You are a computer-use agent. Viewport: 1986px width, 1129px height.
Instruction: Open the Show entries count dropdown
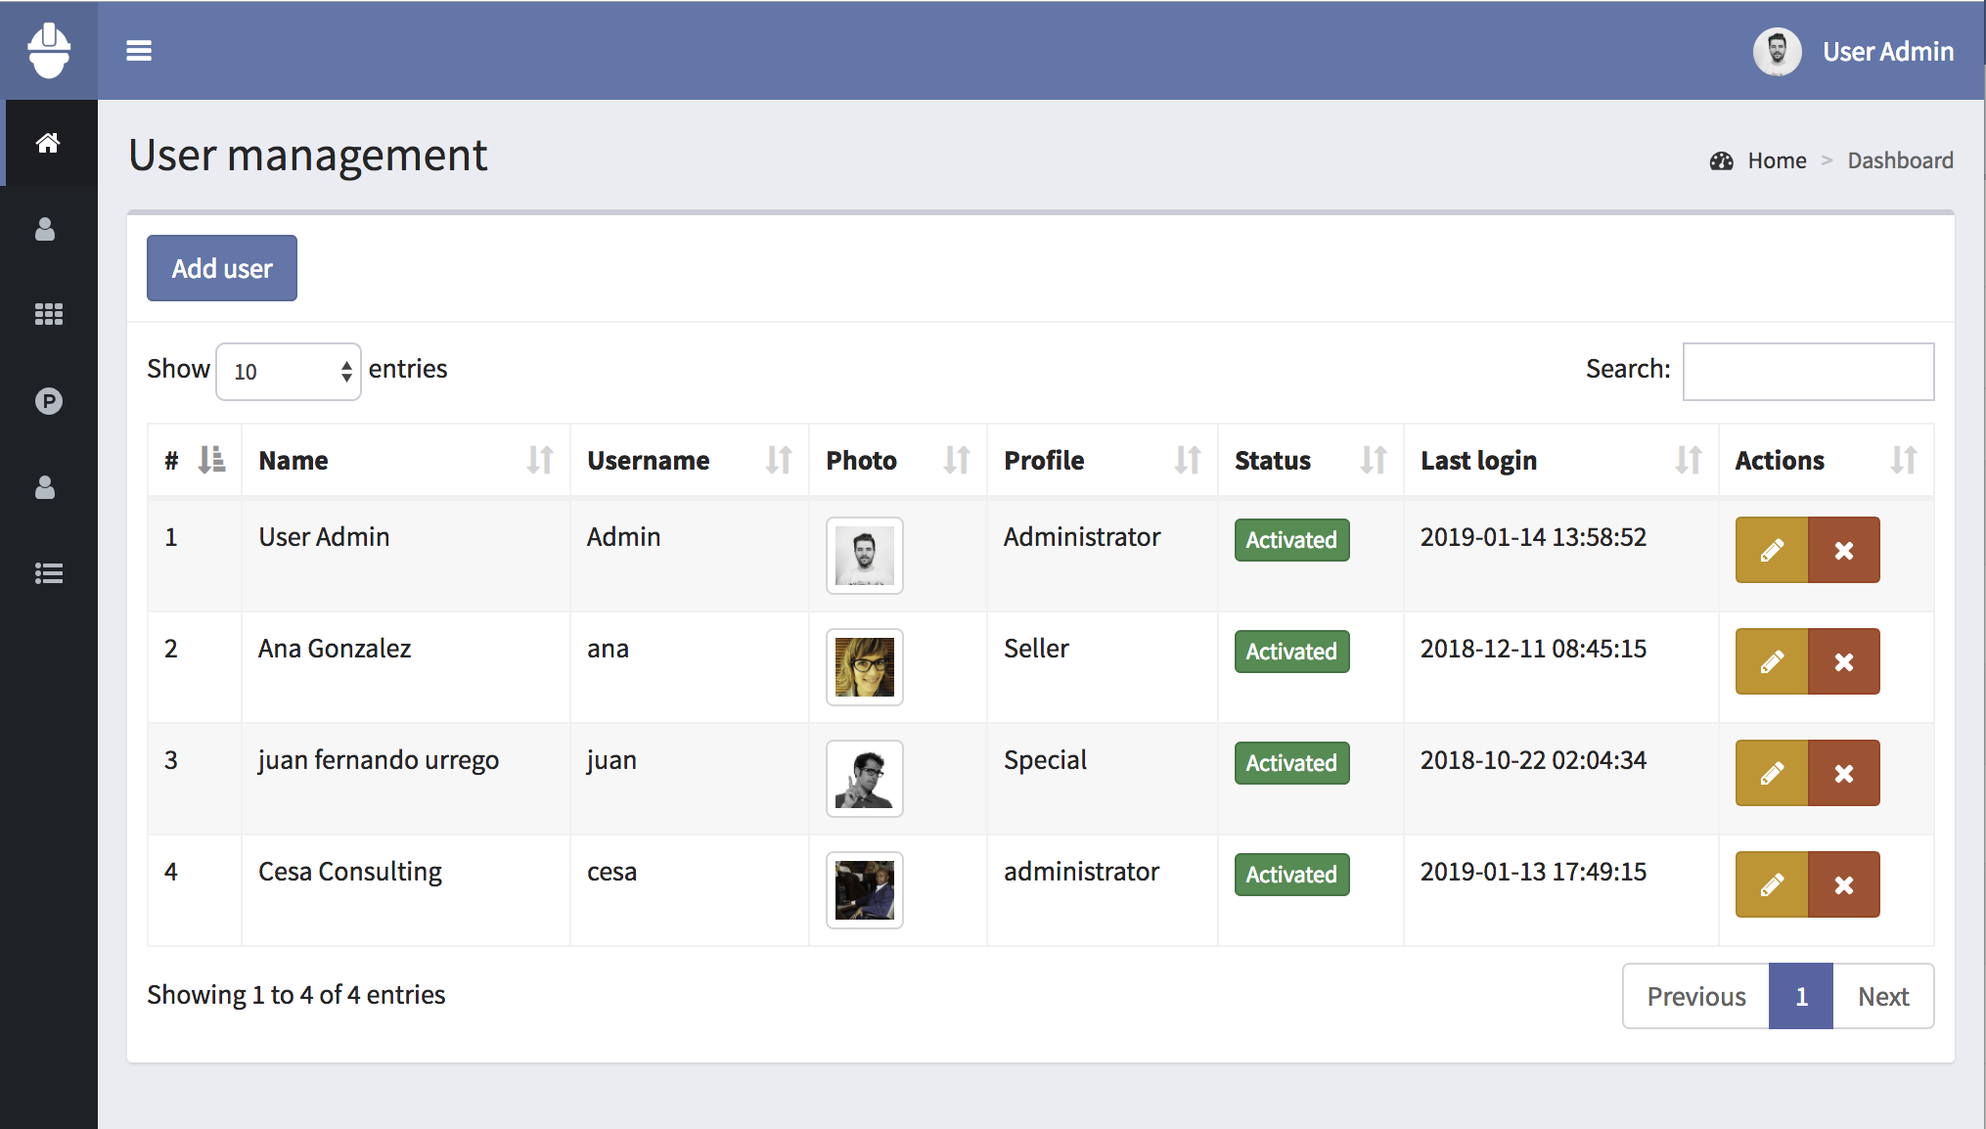point(288,372)
